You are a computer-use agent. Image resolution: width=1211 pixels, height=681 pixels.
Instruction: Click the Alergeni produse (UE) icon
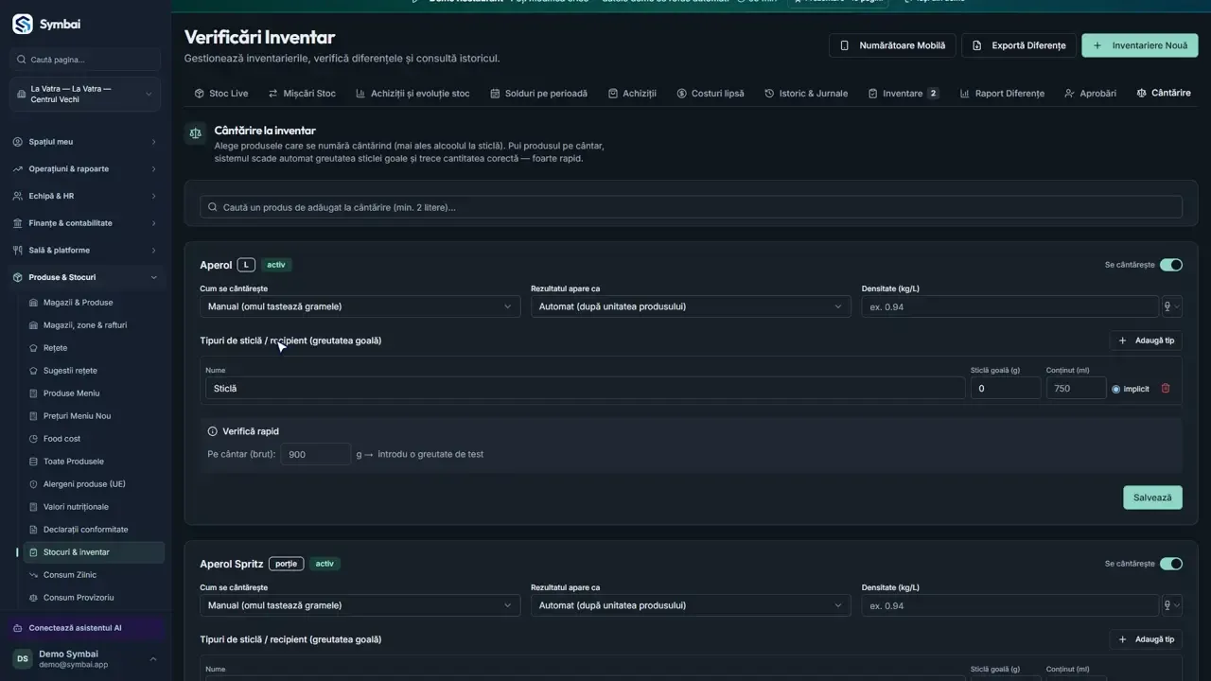[x=34, y=484]
